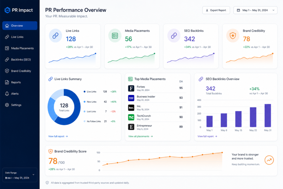
Task: Click the TechCrunch placement name
Action: point(144,116)
